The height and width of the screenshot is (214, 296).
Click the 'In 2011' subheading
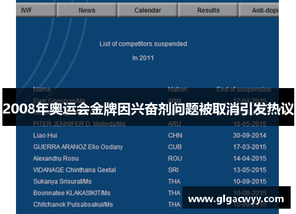point(143,58)
